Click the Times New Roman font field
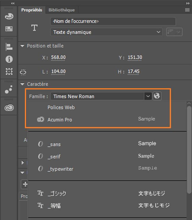The width and height of the screenshot is (192, 220). pyautogui.click(x=97, y=96)
